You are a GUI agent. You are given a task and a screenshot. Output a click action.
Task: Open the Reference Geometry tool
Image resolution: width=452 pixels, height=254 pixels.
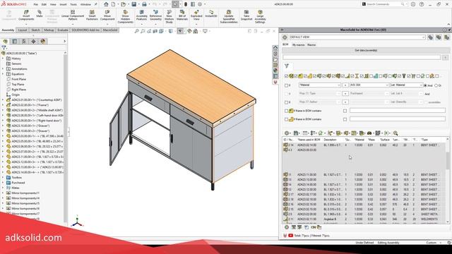pyautogui.click(x=155, y=16)
